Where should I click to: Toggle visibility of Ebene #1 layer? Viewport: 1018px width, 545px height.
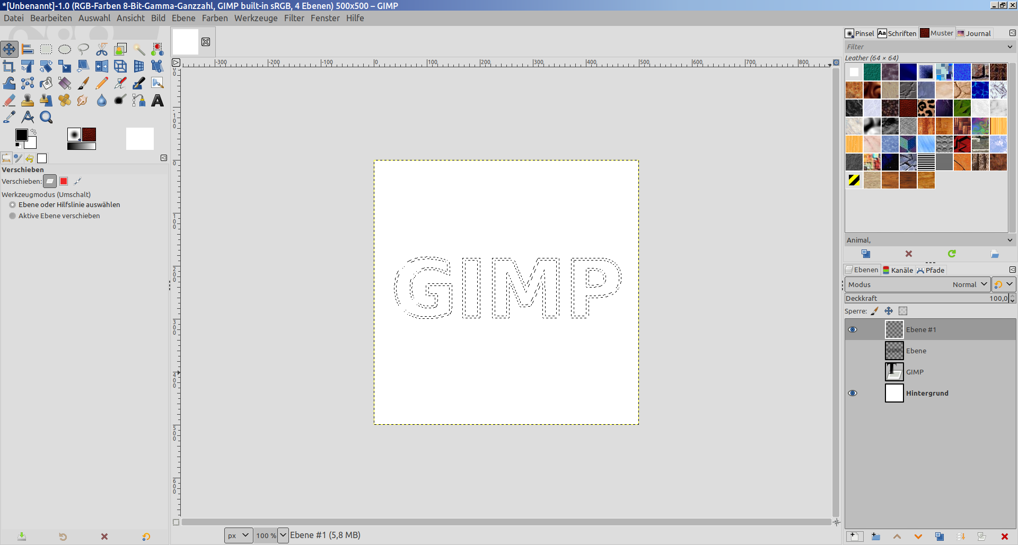coord(853,329)
